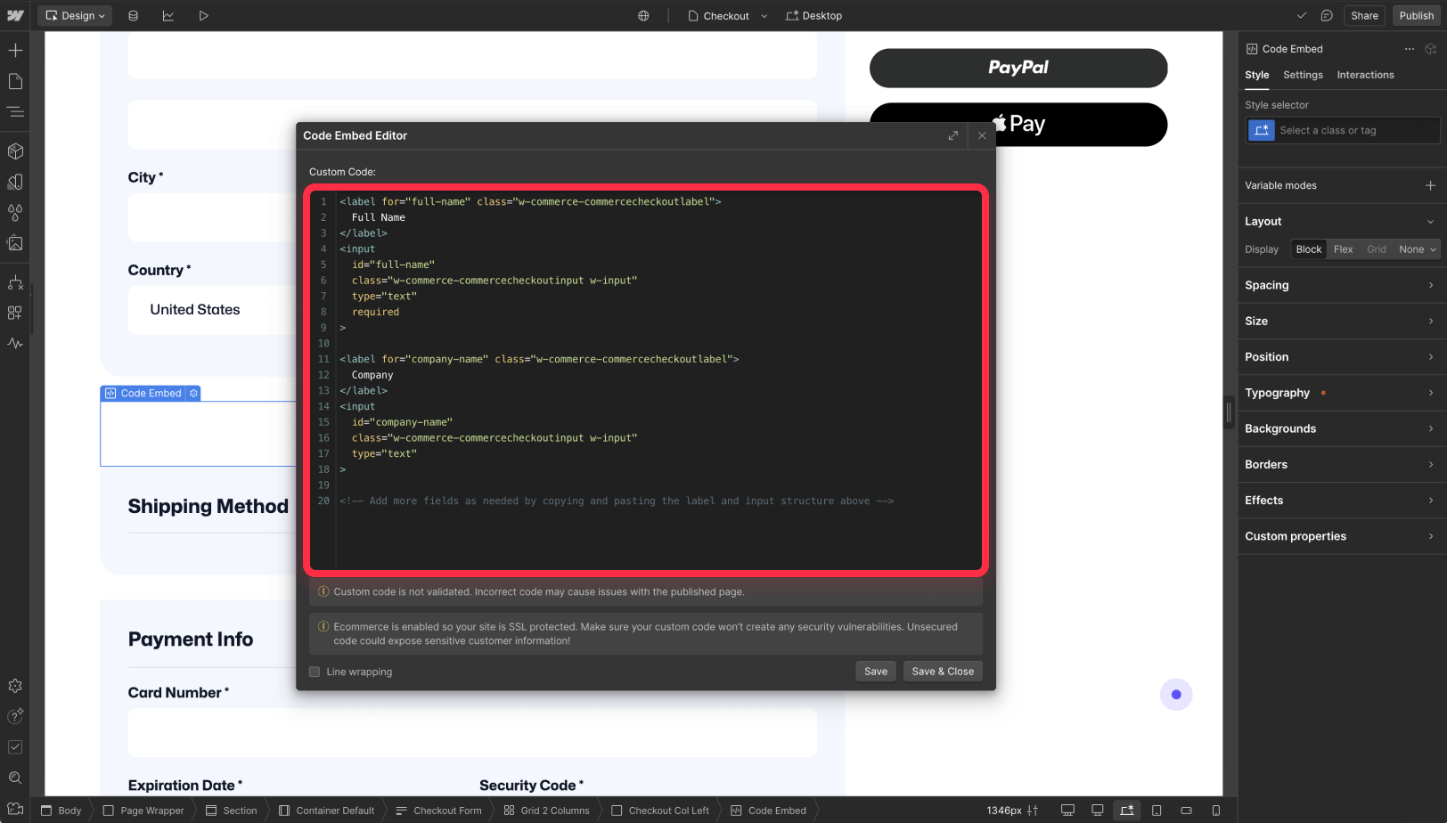Open the Apps grid icon
This screenshot has height=823, width=1447.
point(15,313)
